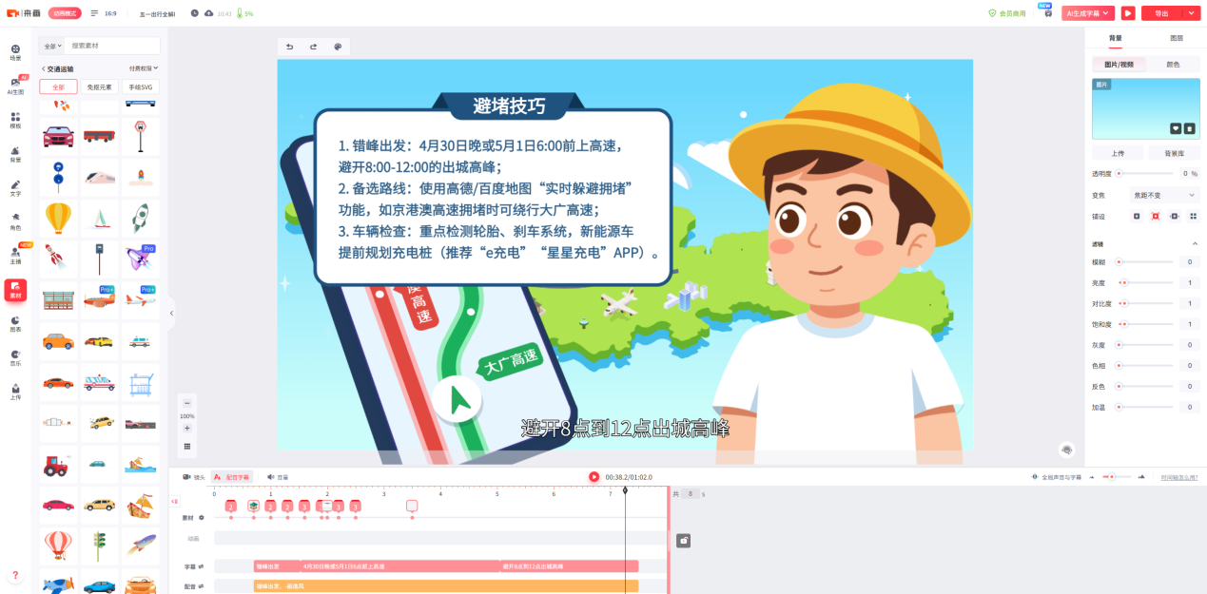Screen dimensions: 1207x594
Task: Select the 手绘SVG filter option
Action: point(140,86)
